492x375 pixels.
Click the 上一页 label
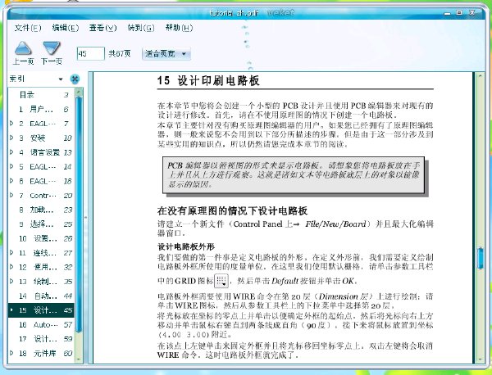23,61
